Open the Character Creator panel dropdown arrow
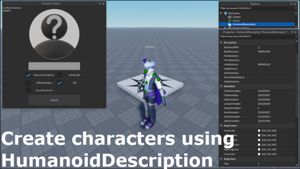Image resolution: width=300 pixels, height=169 pixels. tap(100, 3)
